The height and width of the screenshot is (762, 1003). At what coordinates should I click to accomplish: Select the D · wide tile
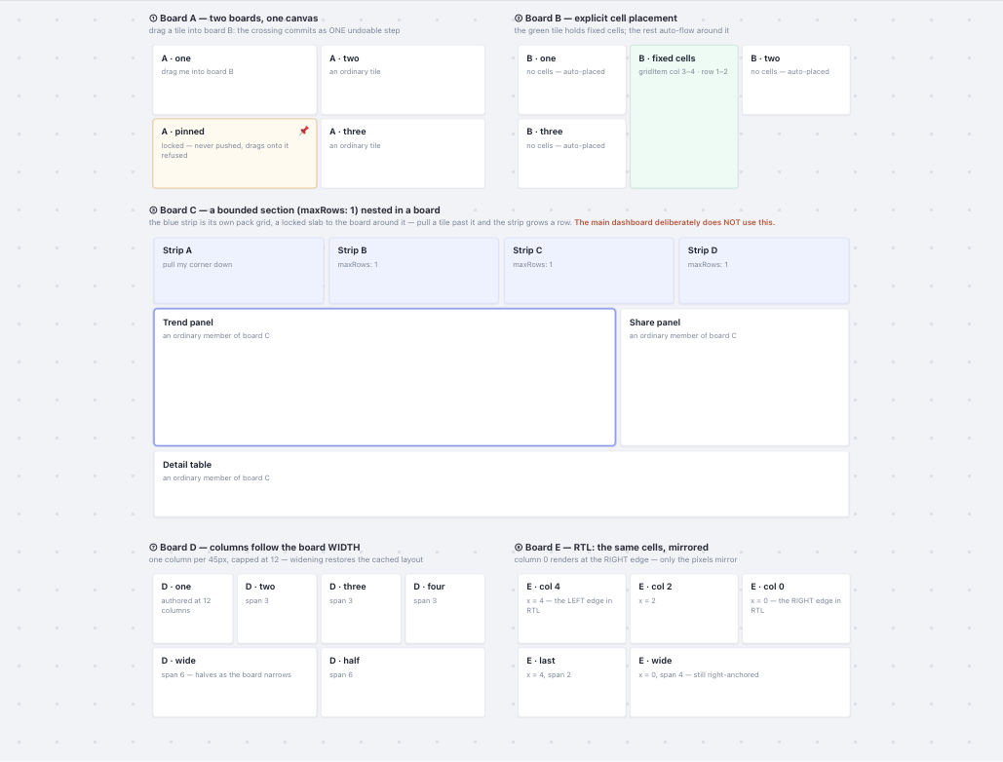pyautogui.click(x=235, y=682)
